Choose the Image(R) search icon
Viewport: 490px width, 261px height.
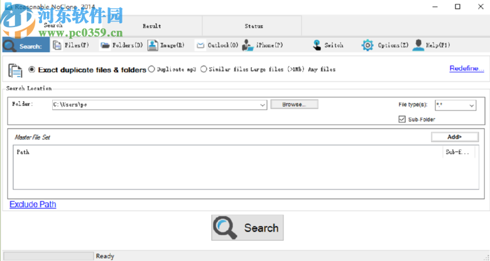(153, 45)
